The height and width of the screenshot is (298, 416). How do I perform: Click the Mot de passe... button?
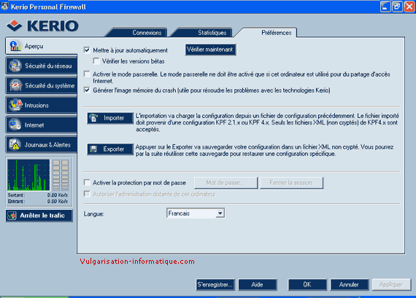(x=226, y=183)
